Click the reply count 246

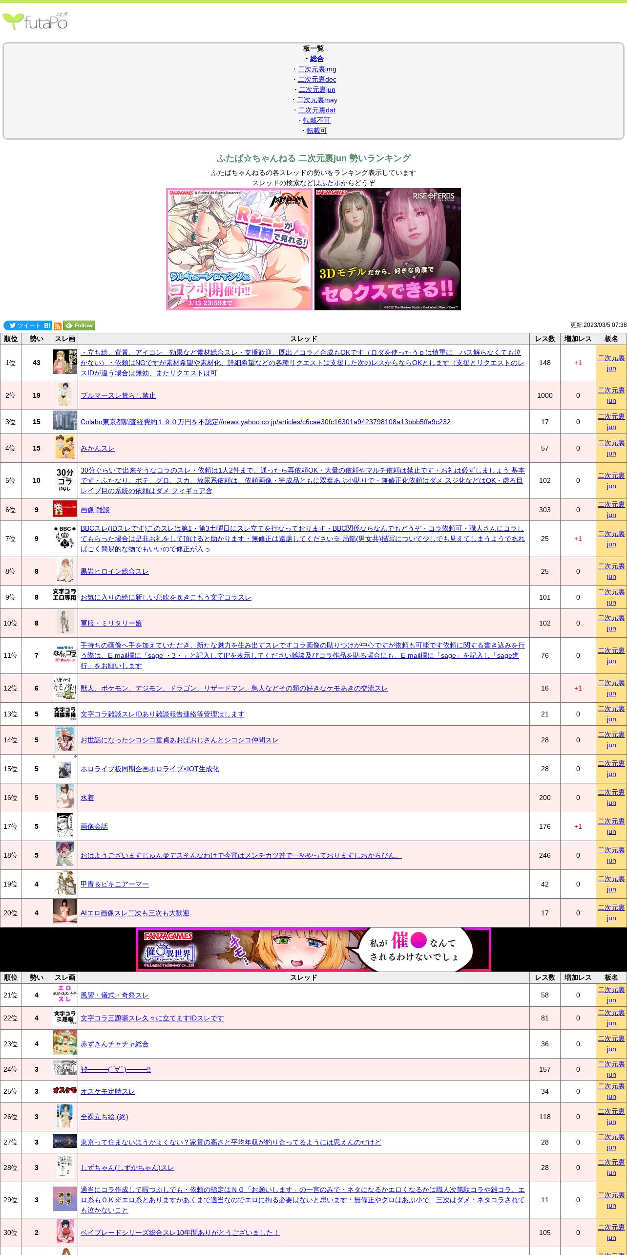[545, 855]
